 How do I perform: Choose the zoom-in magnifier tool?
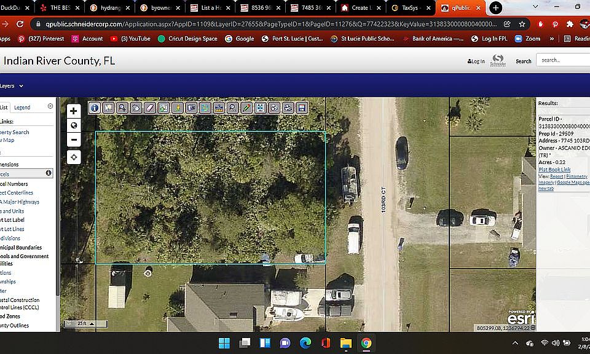(x=122, y=108)
